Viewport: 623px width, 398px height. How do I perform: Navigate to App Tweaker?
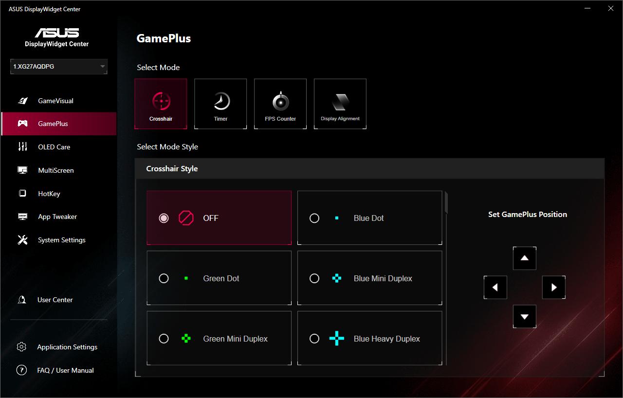pyautogui.click(x=58, y=217)
